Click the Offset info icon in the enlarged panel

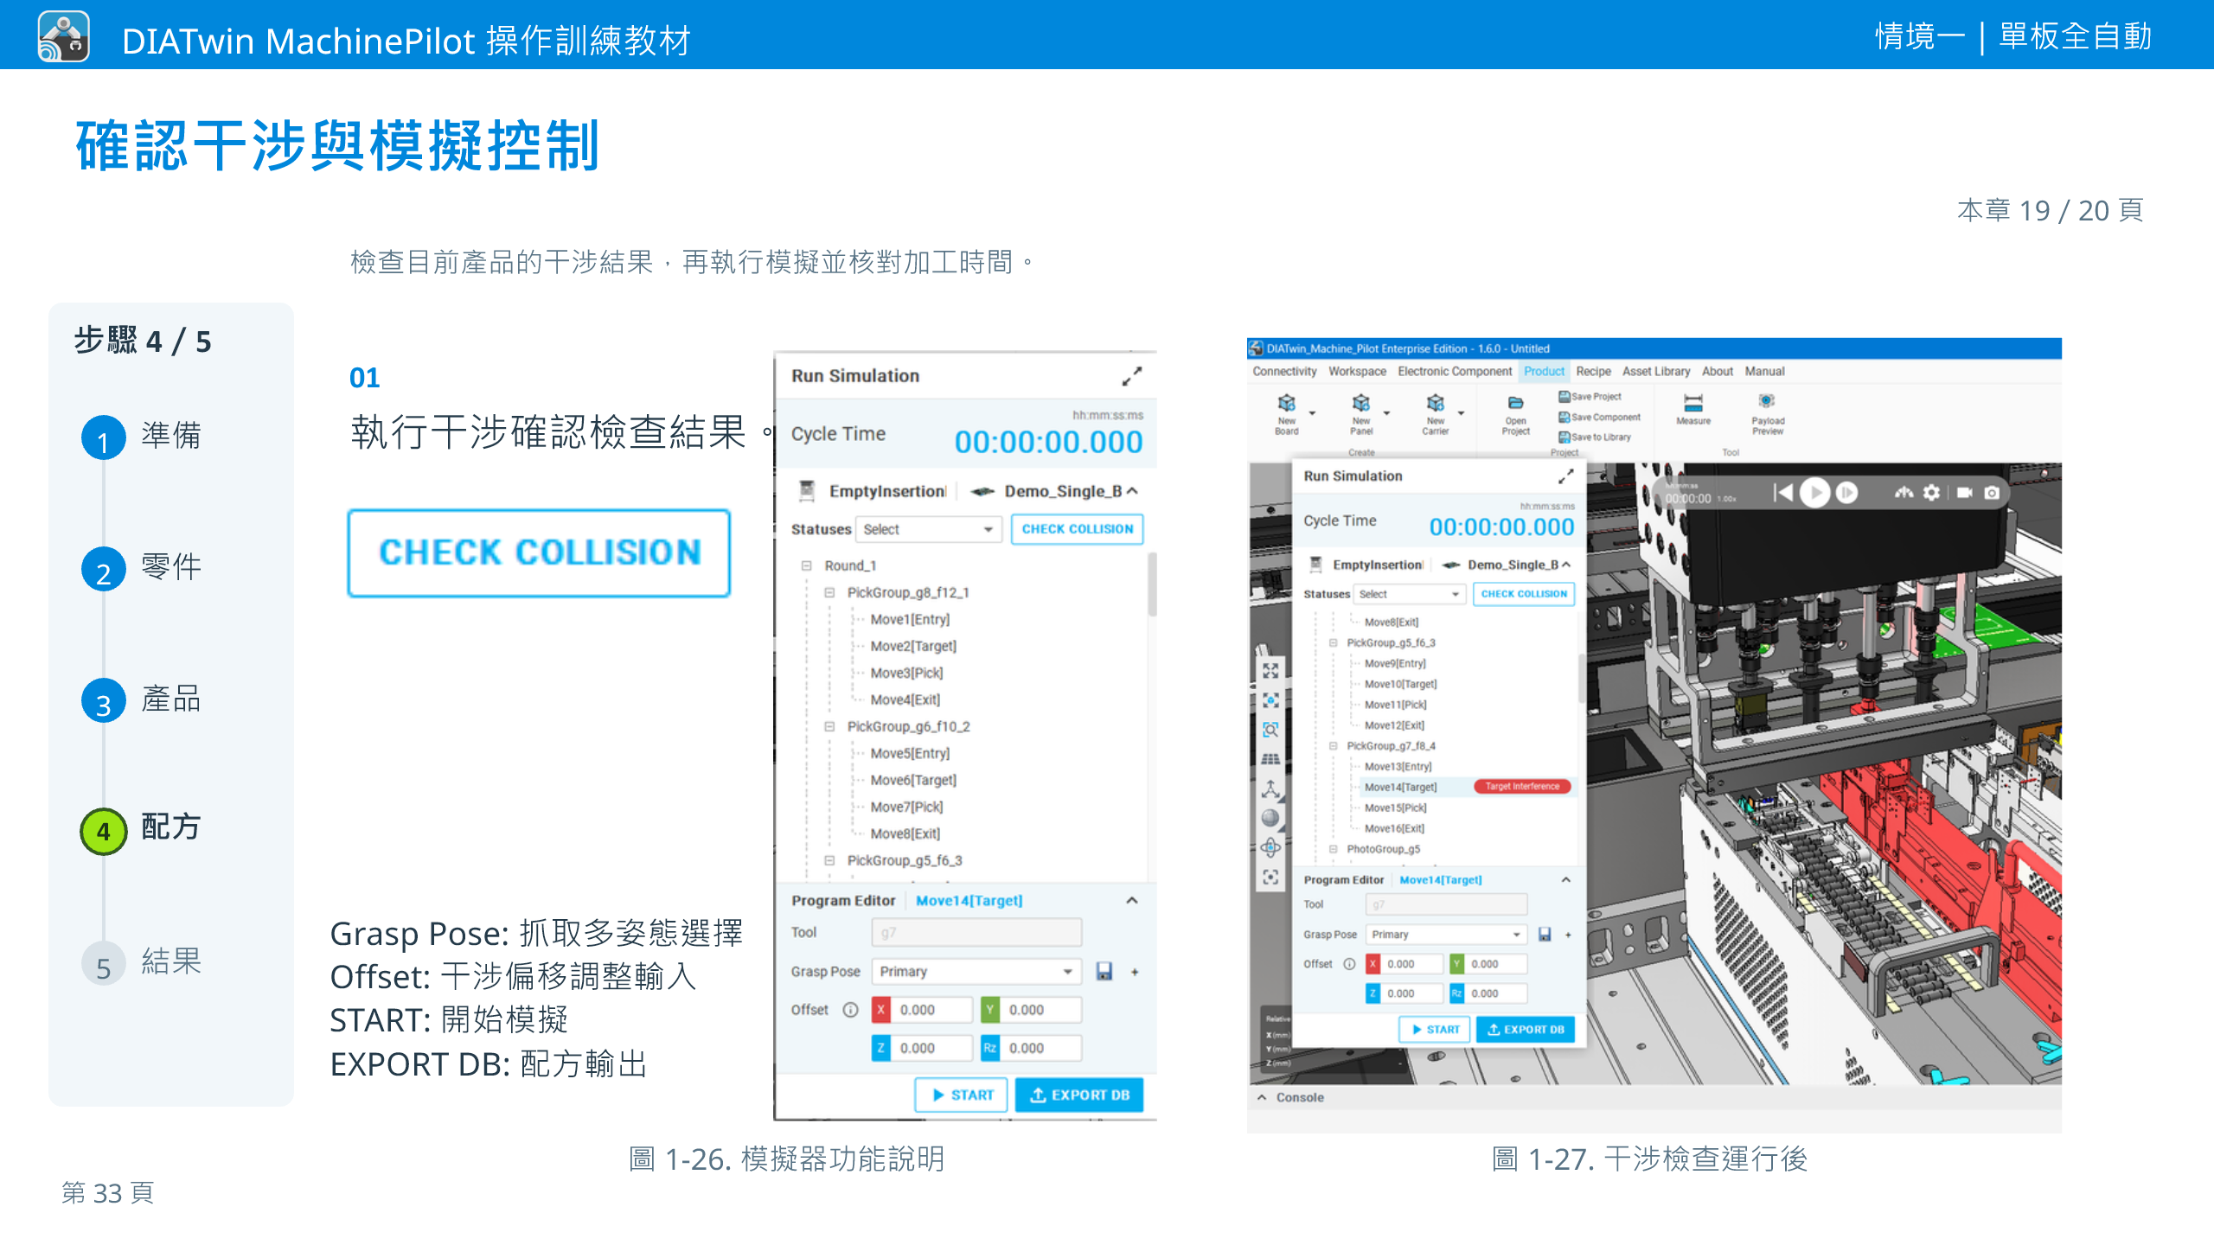[851, 1010]
